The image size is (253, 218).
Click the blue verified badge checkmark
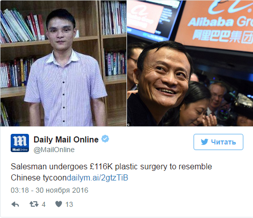105,139
